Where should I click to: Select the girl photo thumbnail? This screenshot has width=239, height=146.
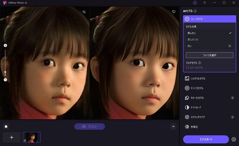(32, 137)
